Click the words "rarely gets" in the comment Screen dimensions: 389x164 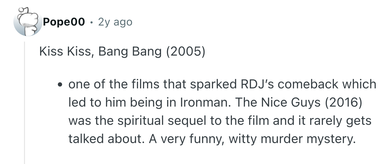[340, 121]
